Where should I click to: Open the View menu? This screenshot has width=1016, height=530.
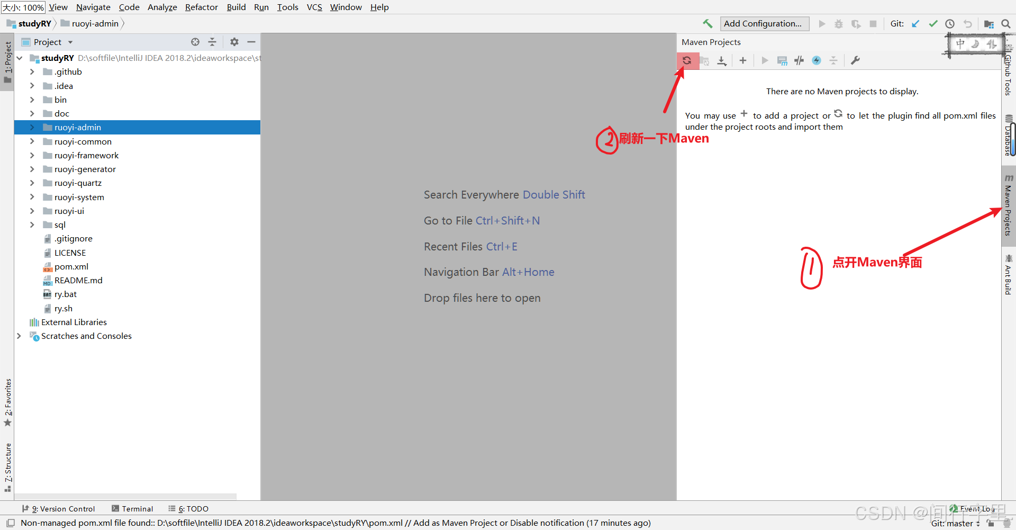[x=58, y=7]
